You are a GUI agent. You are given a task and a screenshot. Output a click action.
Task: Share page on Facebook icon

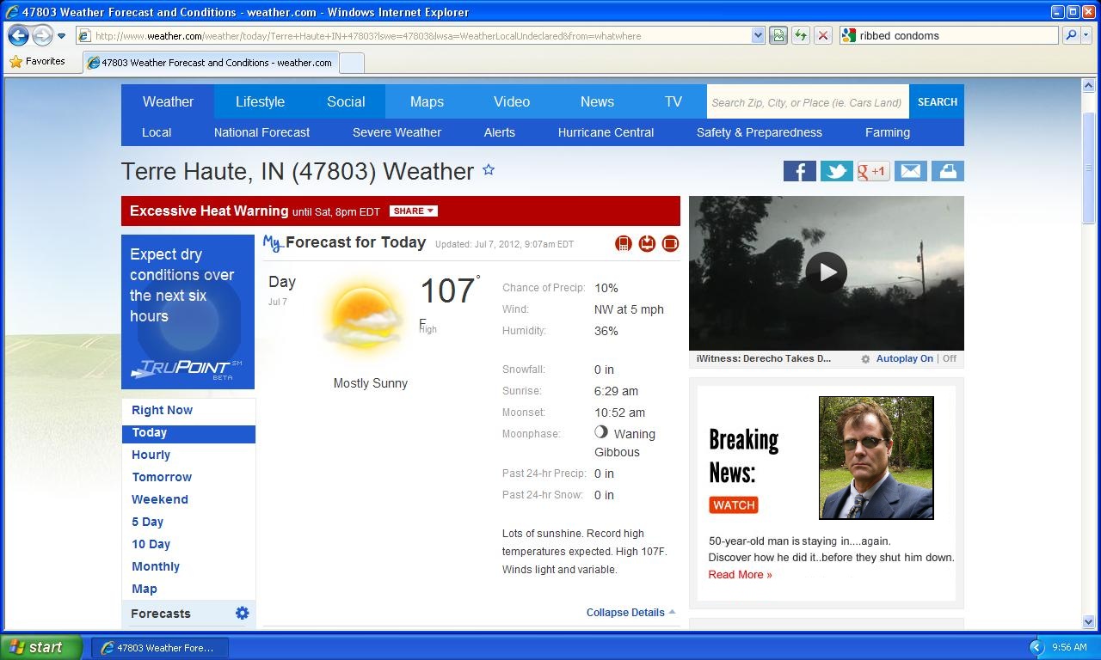(799, 171)
